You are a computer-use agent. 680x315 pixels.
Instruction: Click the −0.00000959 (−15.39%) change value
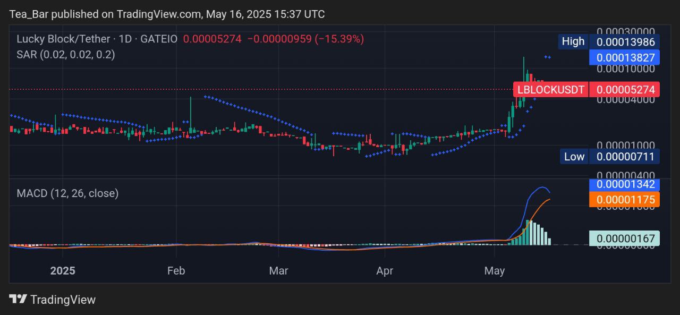[305, 39]
